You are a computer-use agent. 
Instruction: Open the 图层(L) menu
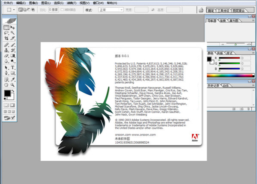(46, 3)
